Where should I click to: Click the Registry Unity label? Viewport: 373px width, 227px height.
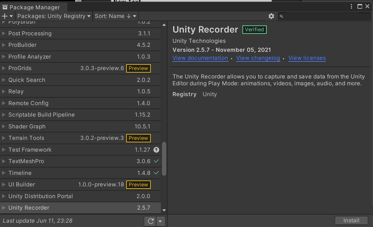pos(195,94)
